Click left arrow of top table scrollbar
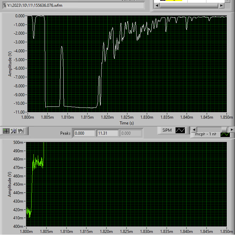The image size is (235, 235). [x=157, y=6]
